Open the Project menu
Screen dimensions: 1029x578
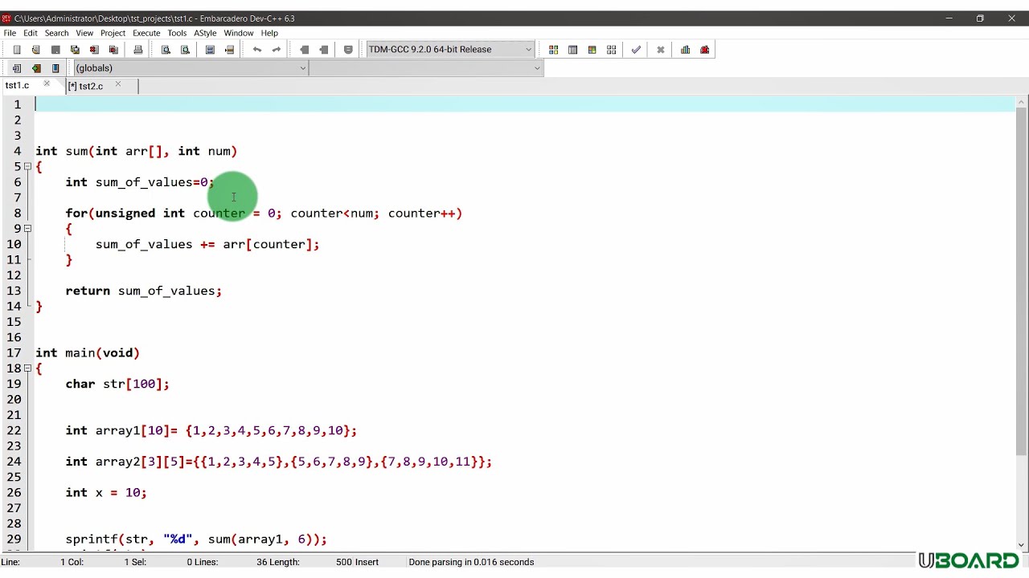tap(113, 33)
